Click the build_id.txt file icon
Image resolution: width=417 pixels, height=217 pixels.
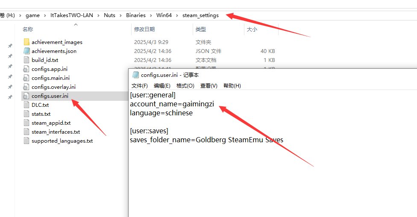(x=26, y=60)
